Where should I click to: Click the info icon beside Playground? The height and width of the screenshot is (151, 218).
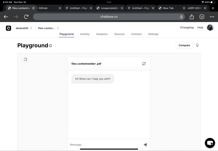click(51, 46)
